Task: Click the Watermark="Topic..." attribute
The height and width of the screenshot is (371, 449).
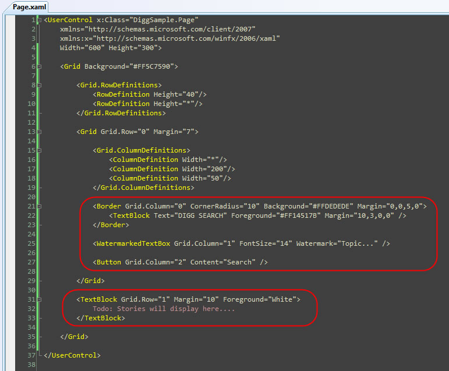Action: point(337,243)
